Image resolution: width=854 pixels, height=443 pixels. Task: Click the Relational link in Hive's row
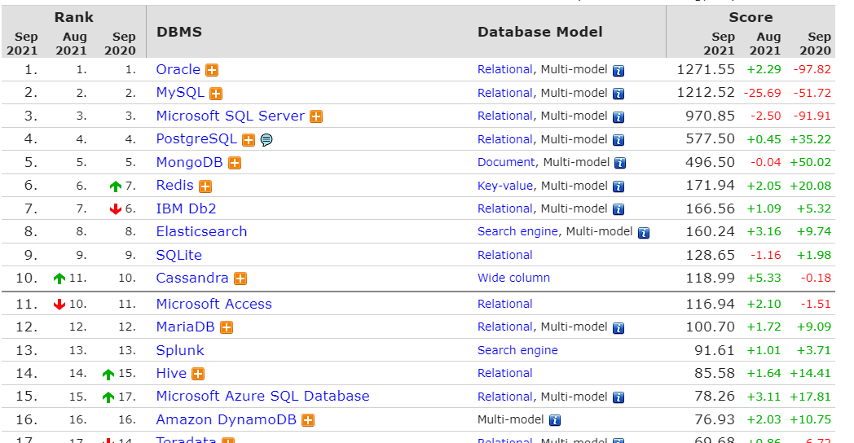point(505,373)
